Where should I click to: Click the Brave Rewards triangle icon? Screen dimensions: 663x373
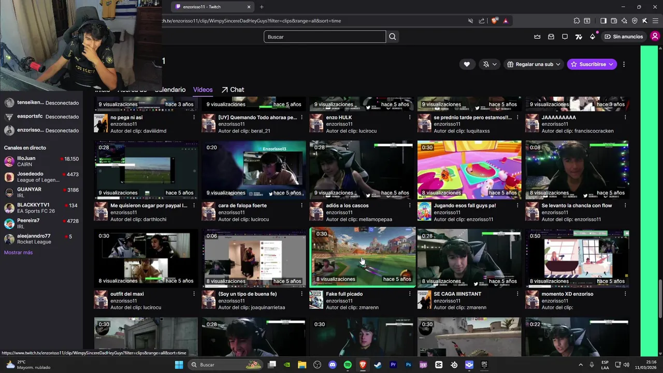[506, 21]
